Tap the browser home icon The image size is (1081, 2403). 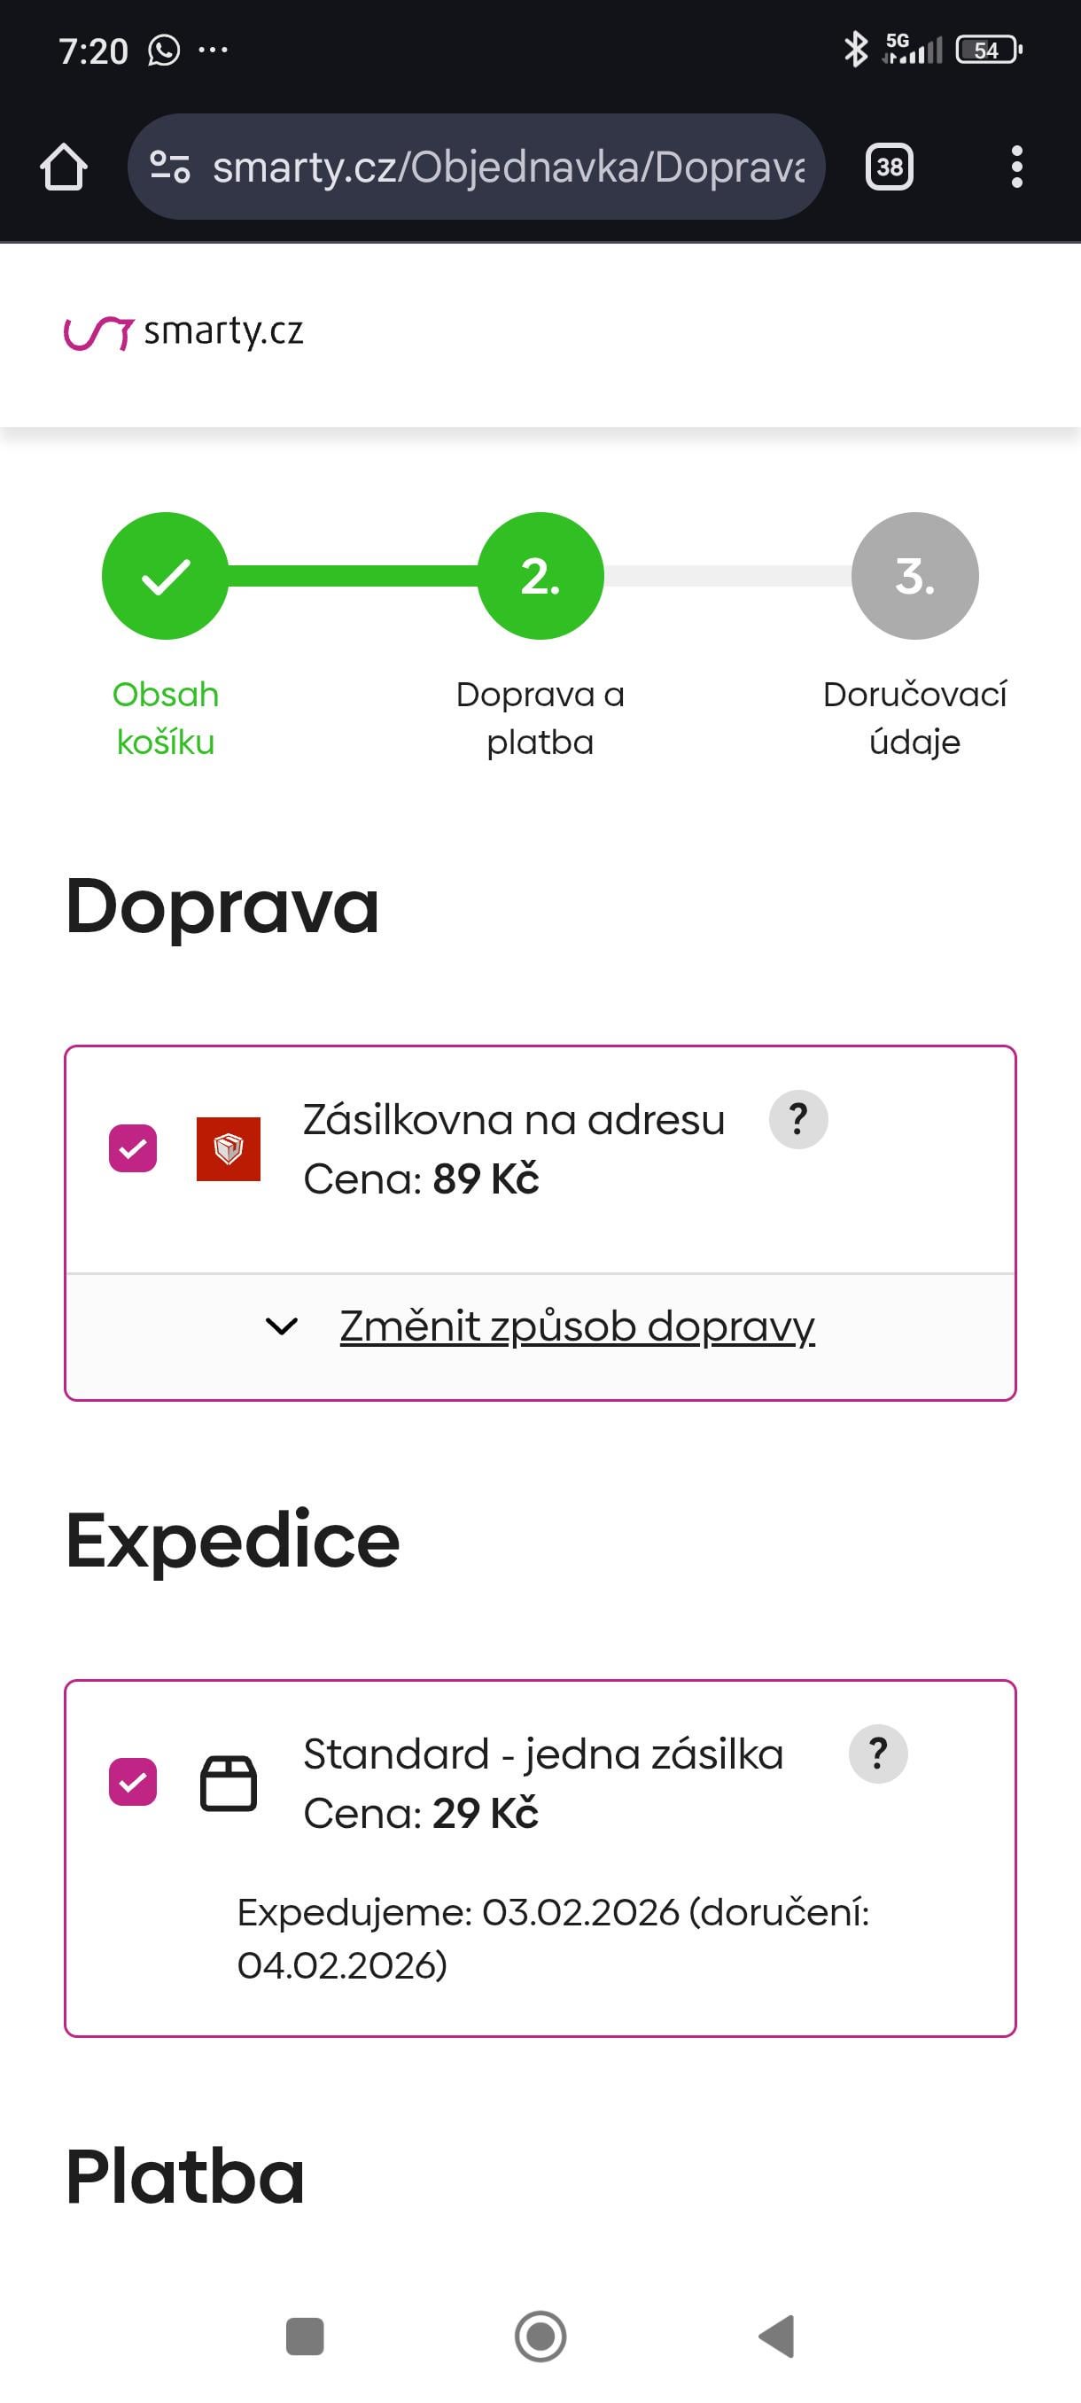click(x=64, y=168)
